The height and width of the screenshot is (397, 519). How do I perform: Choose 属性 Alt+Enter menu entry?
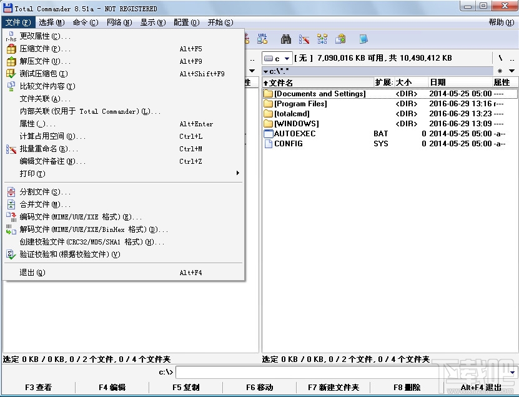(123, 124)
